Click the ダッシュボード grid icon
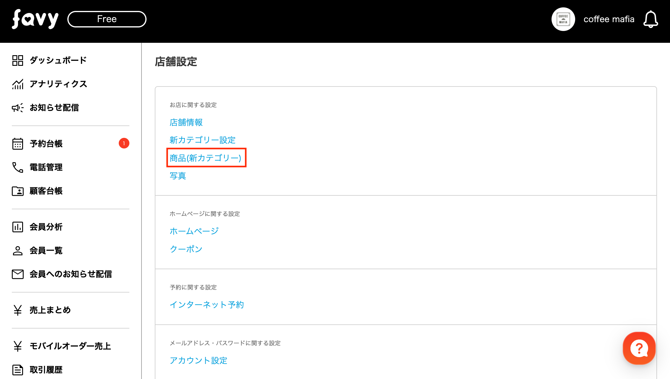 18,61
